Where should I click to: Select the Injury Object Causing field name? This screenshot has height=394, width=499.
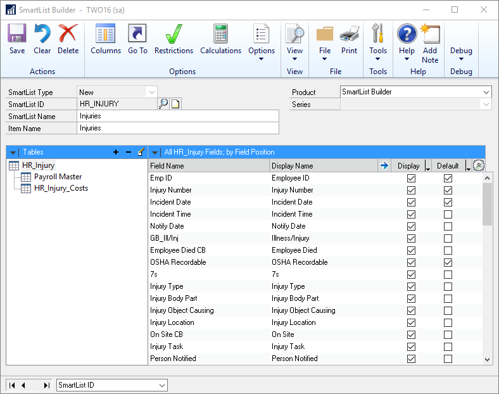click(x=182, y=310)
